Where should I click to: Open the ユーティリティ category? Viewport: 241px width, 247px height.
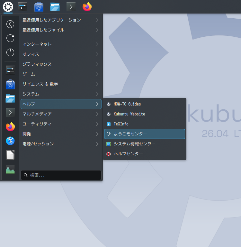[61, 124]
